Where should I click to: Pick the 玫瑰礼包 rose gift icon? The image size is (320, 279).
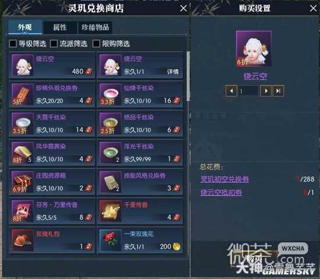tap(23, 241)
